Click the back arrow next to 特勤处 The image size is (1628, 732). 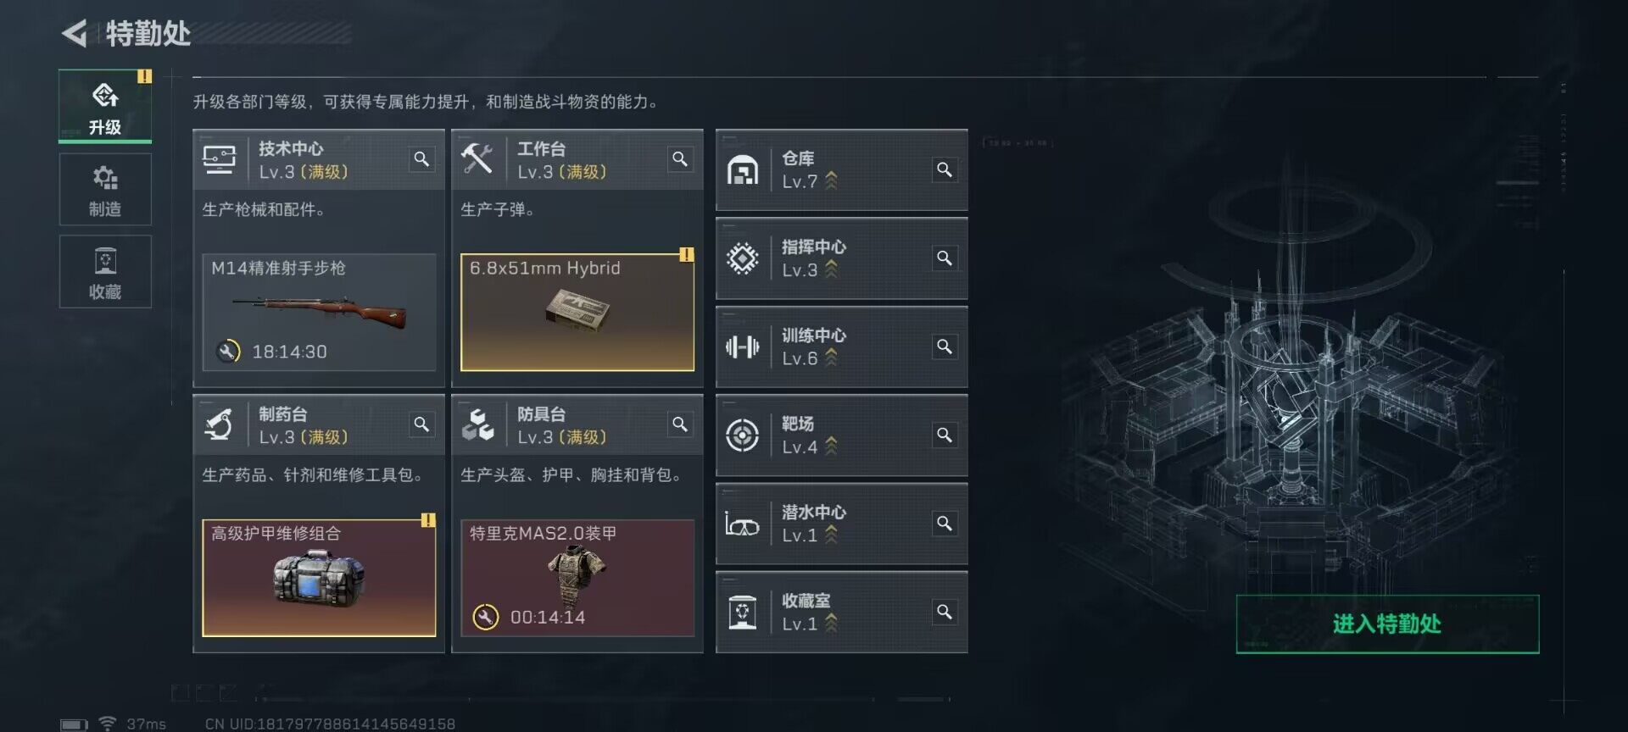(x=75, y=34)
